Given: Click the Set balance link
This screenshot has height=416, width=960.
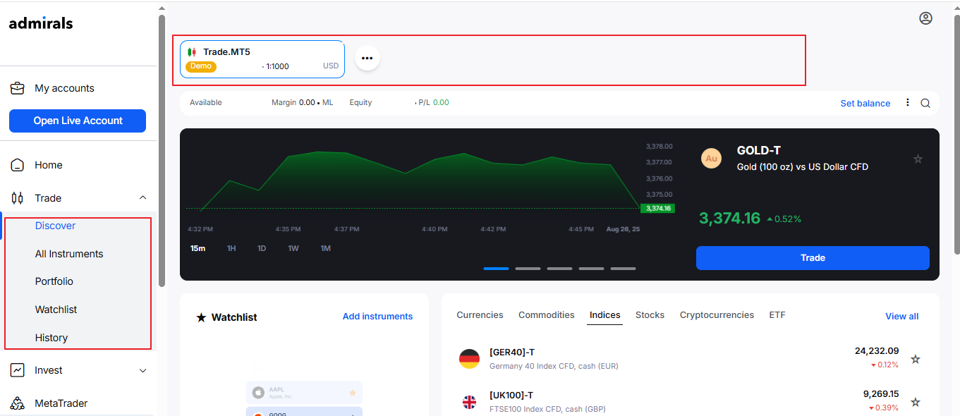Looking at the screenshot, I should pyautogui.click(x=865, y=103).
